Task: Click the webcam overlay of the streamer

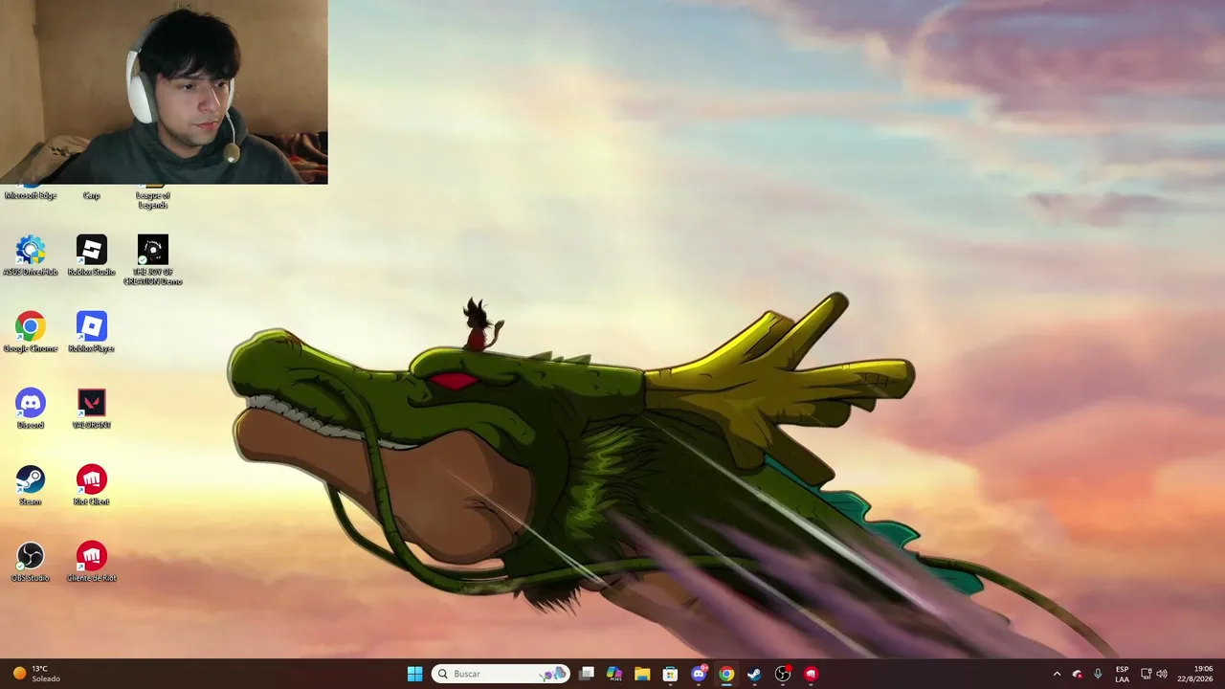Action: coord(164,92)
